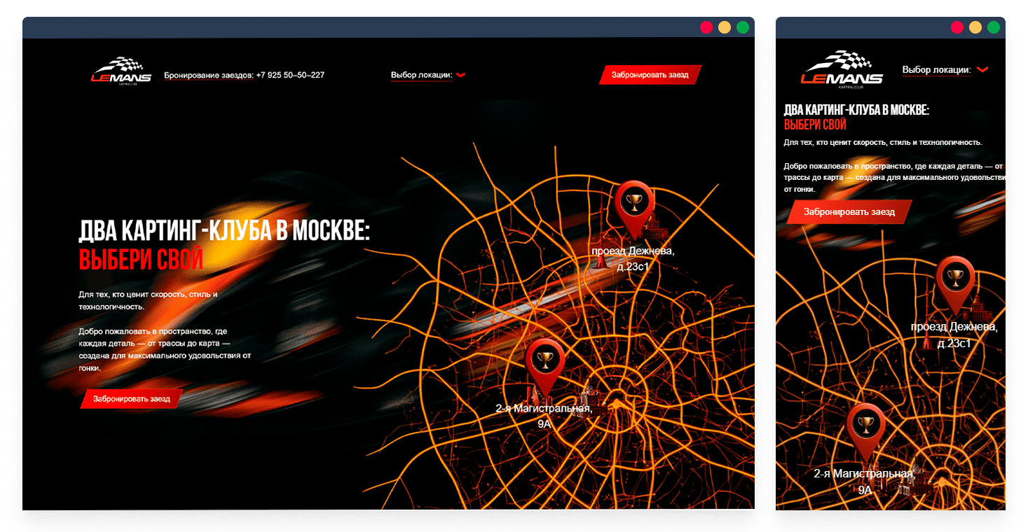Screen dimensions: 1028x532
Task: Select the 2-я Магистральная map pin in the desktop window
Action: click(x=544, y=367)
